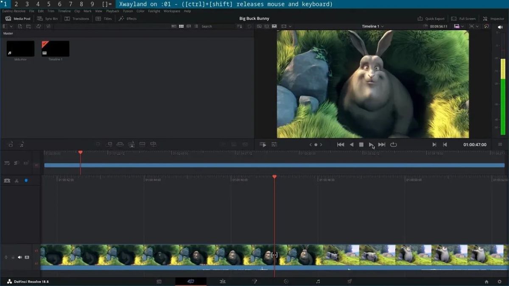This screenshot has width=509, height=286.
Task: Open the viewer three-line options menu
Action: tap(500, 144)
